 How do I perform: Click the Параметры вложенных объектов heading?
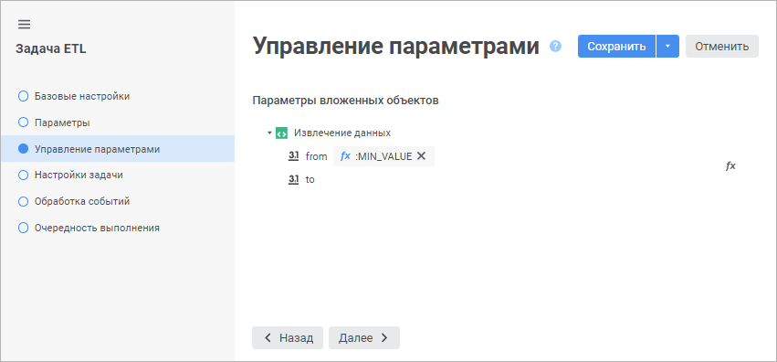345,101
